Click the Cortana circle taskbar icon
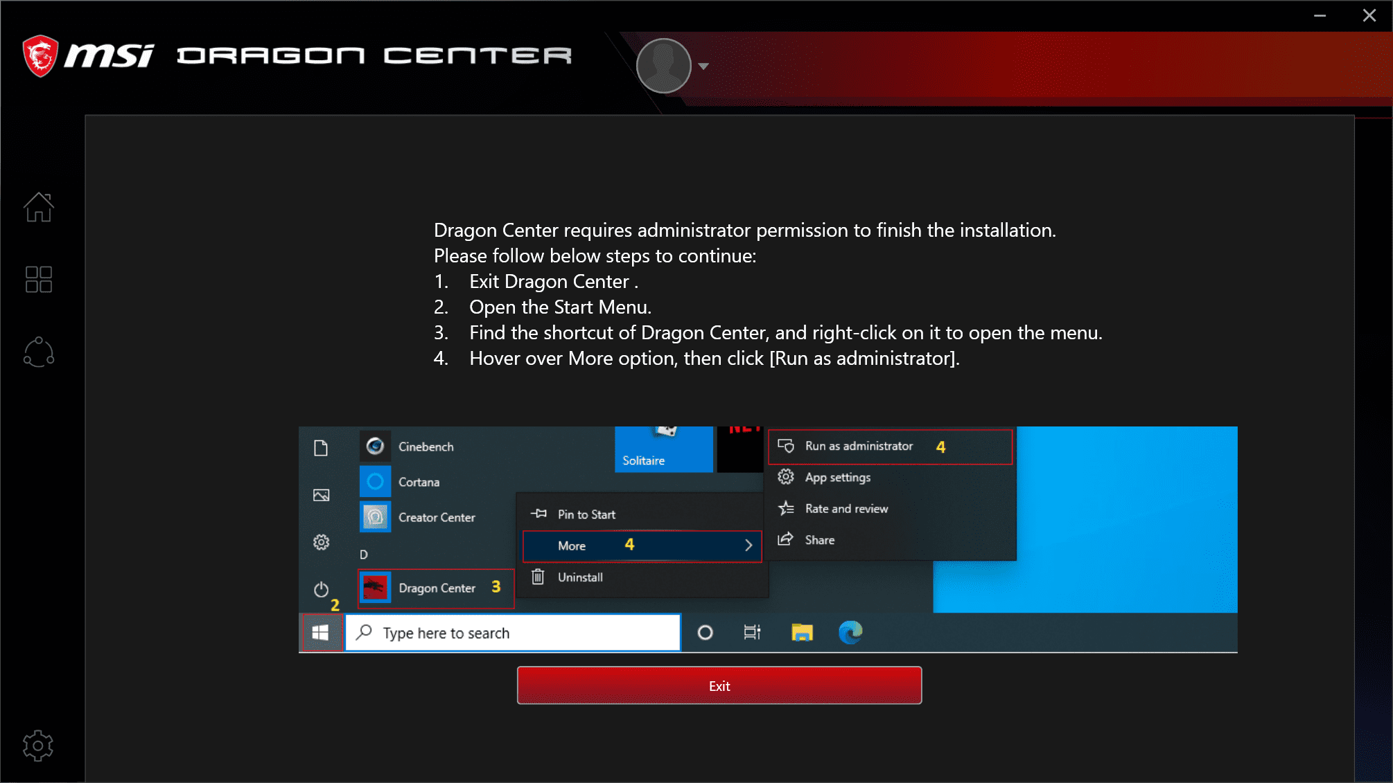The image size is (1393, 783). (705, 632)
